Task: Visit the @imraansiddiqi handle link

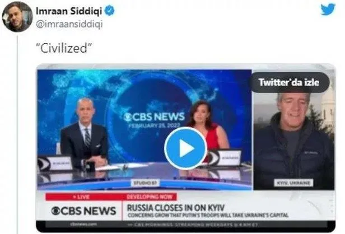Action: click(69, 24)
